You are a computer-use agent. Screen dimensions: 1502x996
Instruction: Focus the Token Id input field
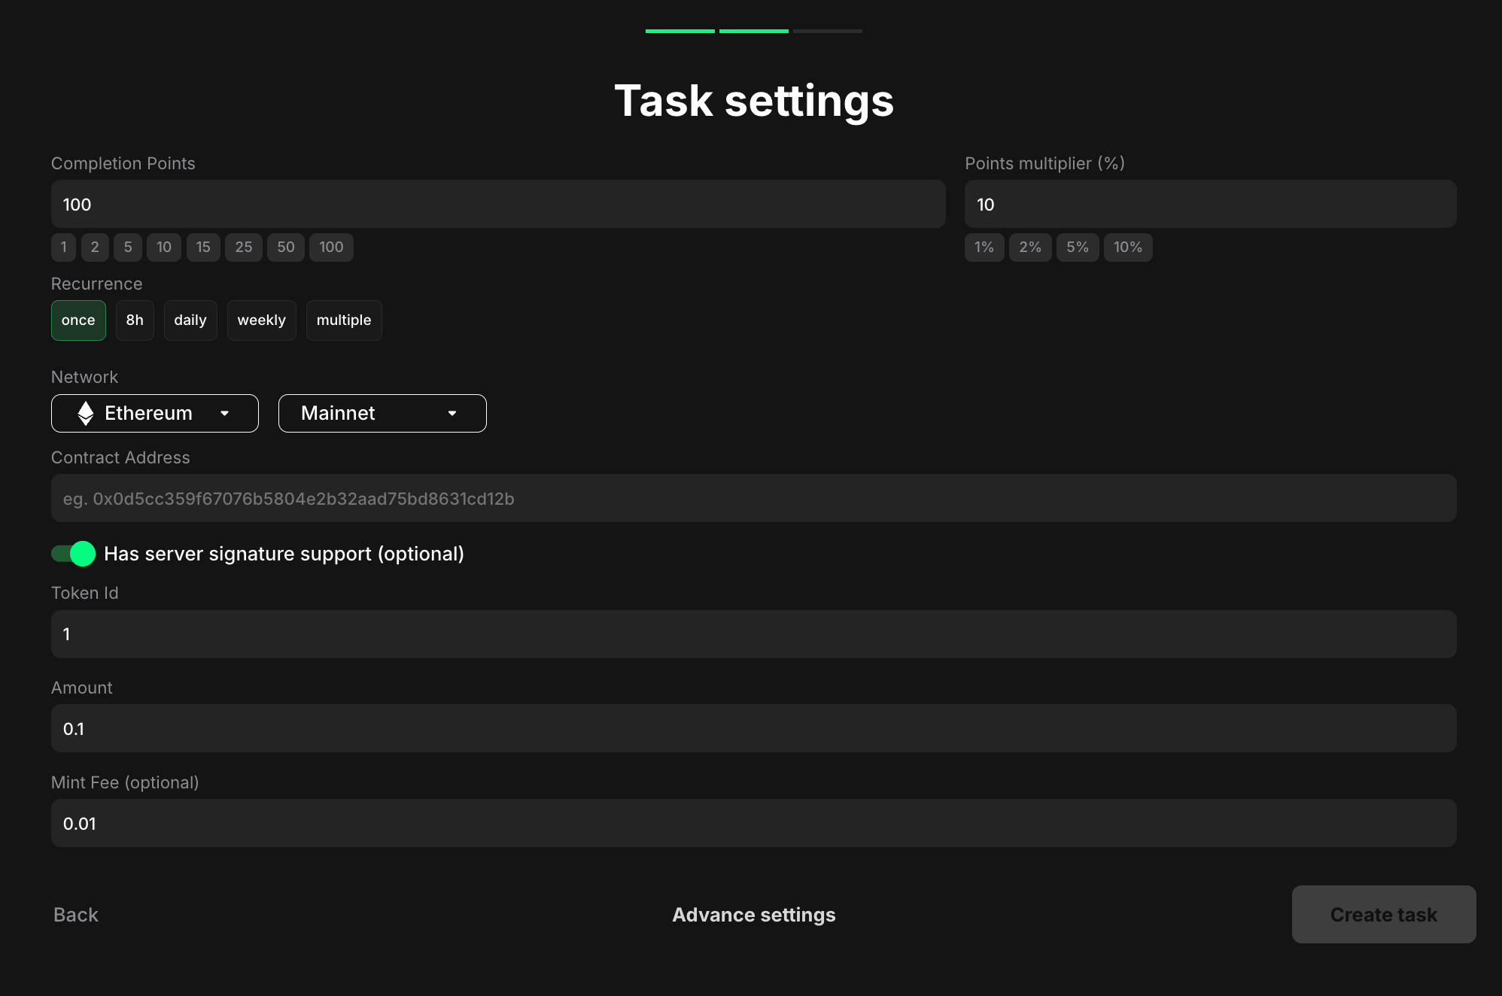(754, 634)
